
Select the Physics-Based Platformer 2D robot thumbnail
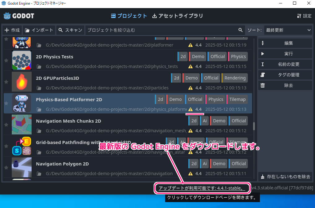(x=22, y=103)
